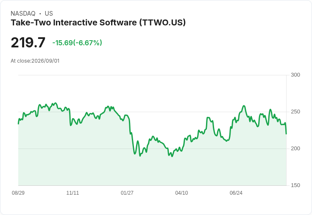This screenshot has height=215, width=312.
Task: Click the 219.7 current price
Action: 28,42
